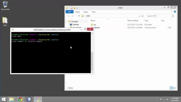
Task: Open recent locations dropdown arrow
Action: click(x=76, y=16)
